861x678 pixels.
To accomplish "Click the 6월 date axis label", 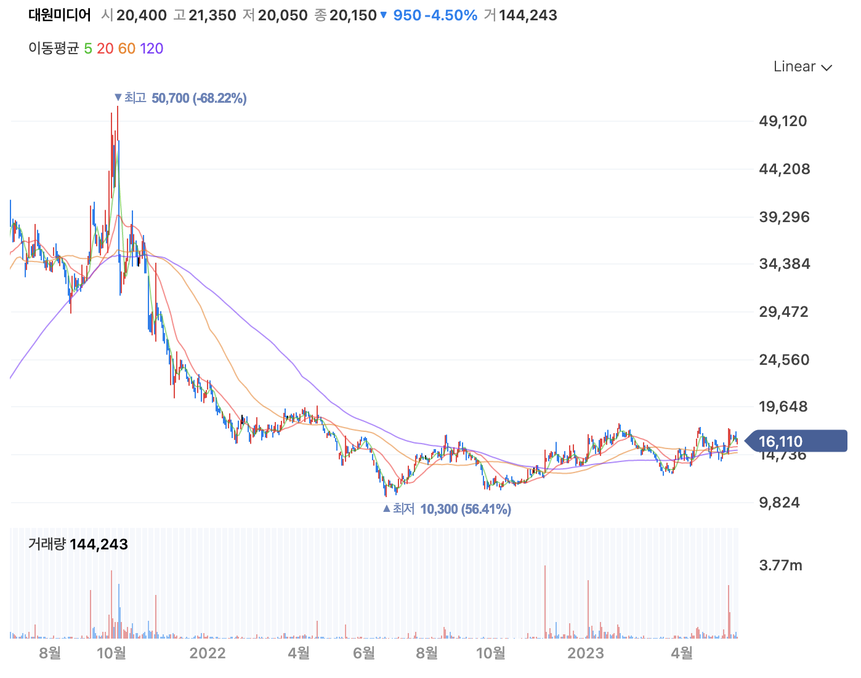I will (364, 653).
